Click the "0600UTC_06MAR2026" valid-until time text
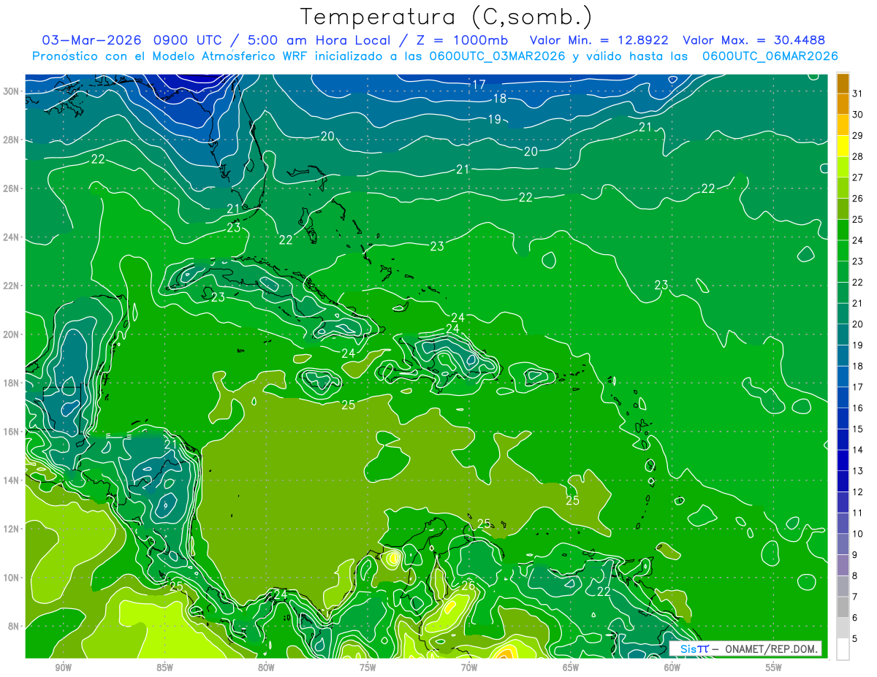 [x=770, y=56]
